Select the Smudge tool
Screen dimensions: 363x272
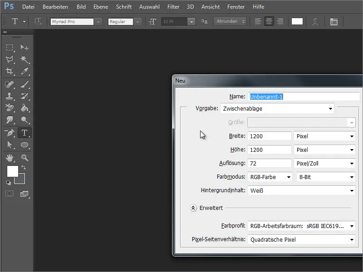[x=10, y=120]
